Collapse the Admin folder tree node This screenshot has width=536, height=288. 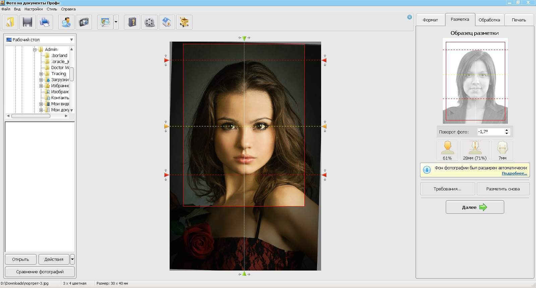(x=35, y=50)
